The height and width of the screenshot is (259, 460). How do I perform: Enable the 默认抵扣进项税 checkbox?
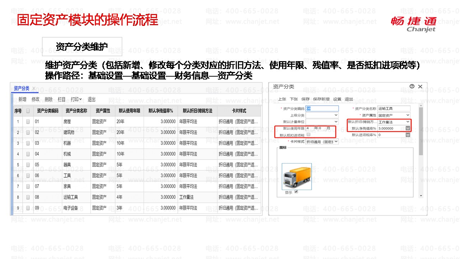(x=308, y=135)
